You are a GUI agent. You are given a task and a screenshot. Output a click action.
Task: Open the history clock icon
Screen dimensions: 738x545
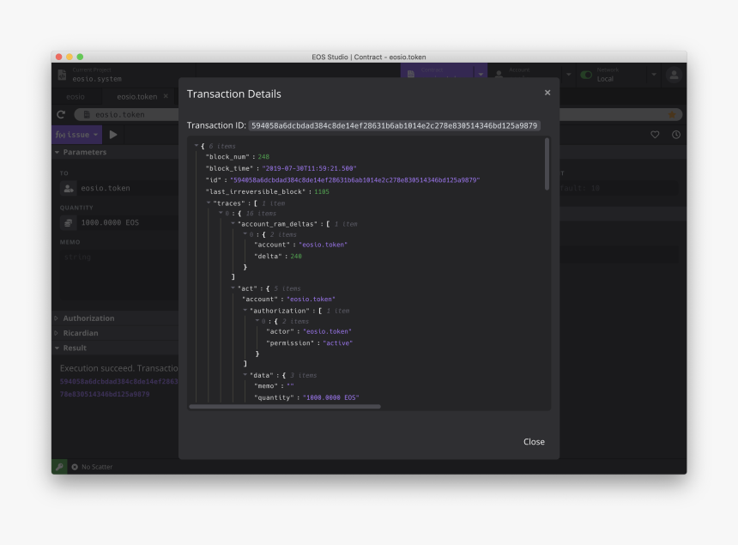[675, 135]
